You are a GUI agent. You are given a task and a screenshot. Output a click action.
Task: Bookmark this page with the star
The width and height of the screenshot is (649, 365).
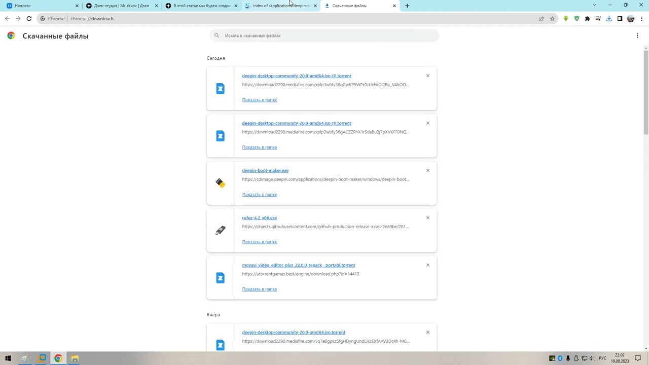552,19
